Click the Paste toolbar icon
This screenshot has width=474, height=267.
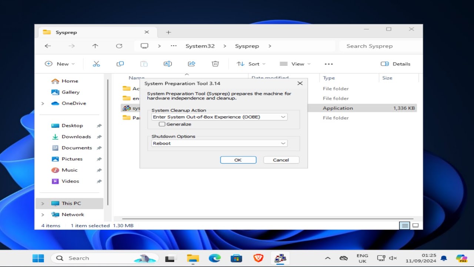coord(144,64)
